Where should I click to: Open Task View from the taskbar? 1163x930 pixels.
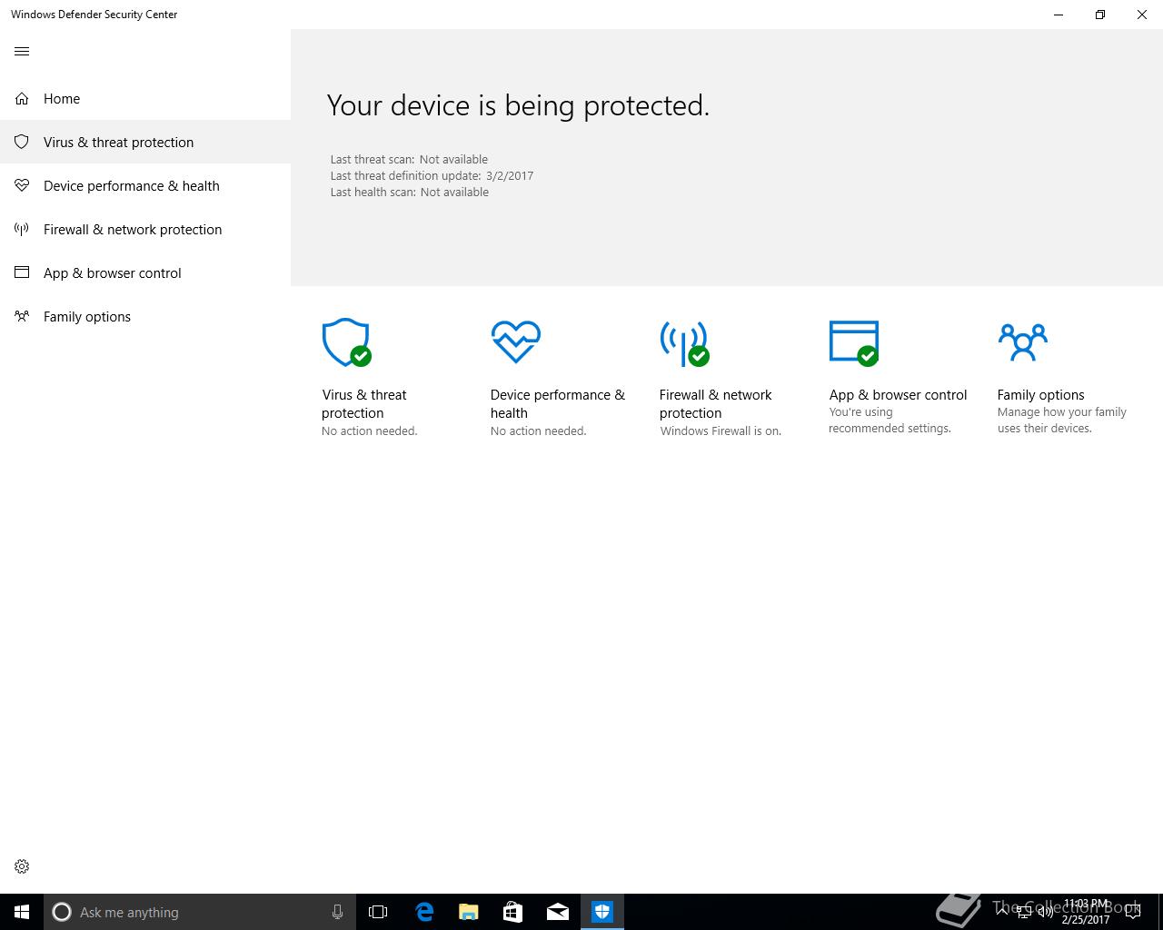[x=378, y=912]
